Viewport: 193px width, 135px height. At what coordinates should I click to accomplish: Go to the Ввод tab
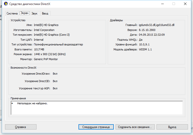tap(45, 13)
